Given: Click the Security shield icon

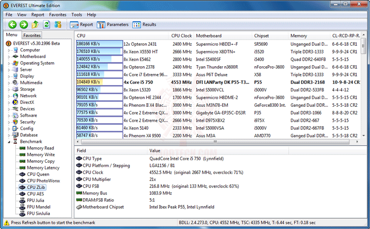Looking at the screenshot, I should pos(15,122).
